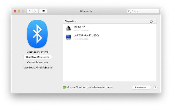Click Non connesso status under Mpow H7
The image size is (172, 108).
81,30
